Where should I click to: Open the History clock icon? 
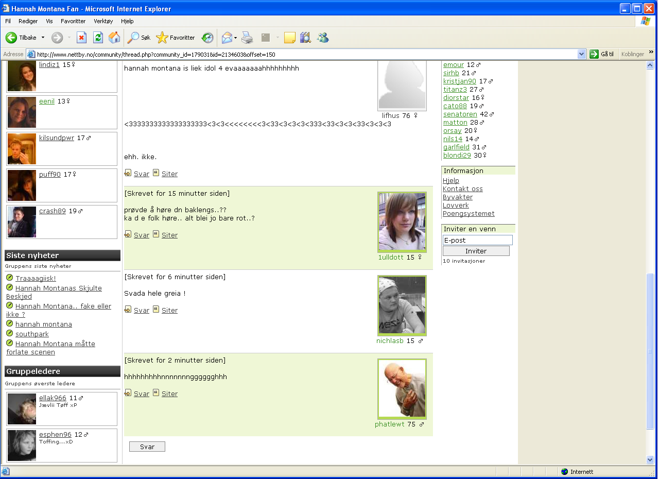(x=207, y=38)
